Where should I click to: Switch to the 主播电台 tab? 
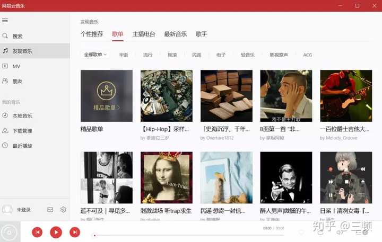tap(144, 34)
